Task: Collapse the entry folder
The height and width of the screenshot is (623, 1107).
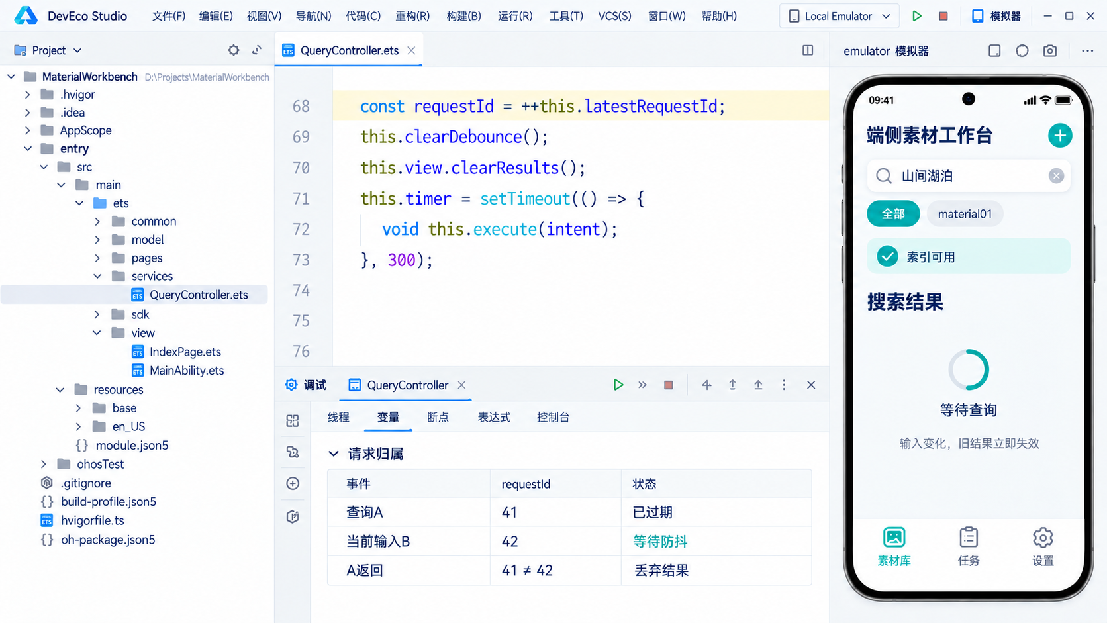Action: click(x=28, y=149)
